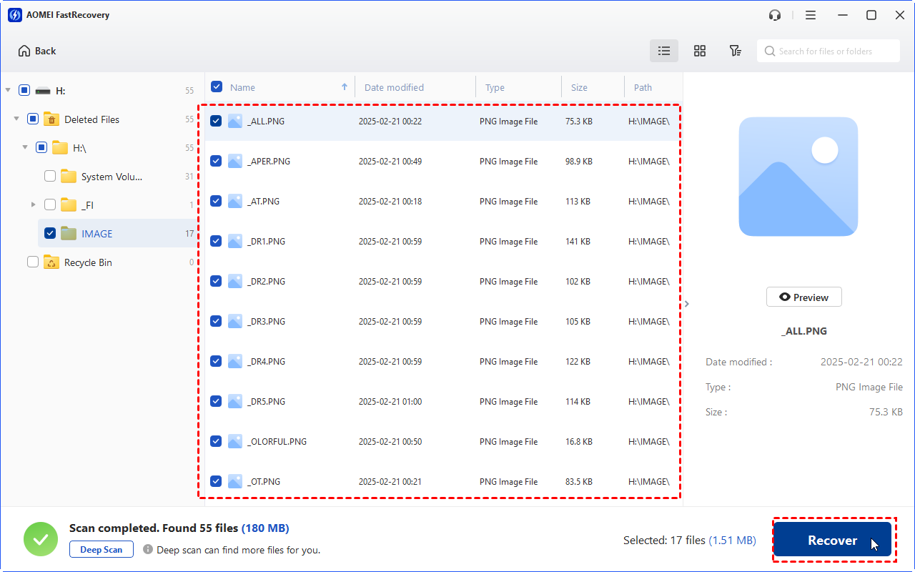Image resolution: width=915 pixels, height=572 pixels.
Task: Click the _FI folder icon
Action: (x=68, y=205)
